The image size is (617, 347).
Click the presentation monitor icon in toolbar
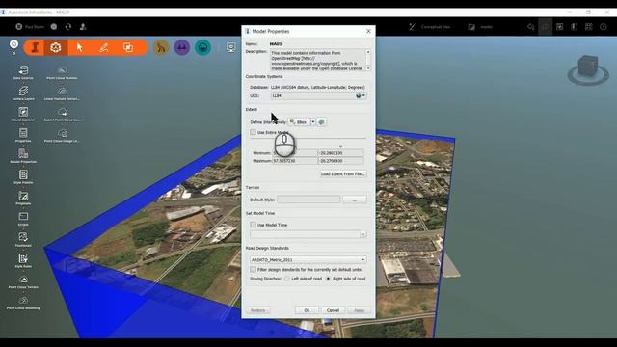coord(231,47)
